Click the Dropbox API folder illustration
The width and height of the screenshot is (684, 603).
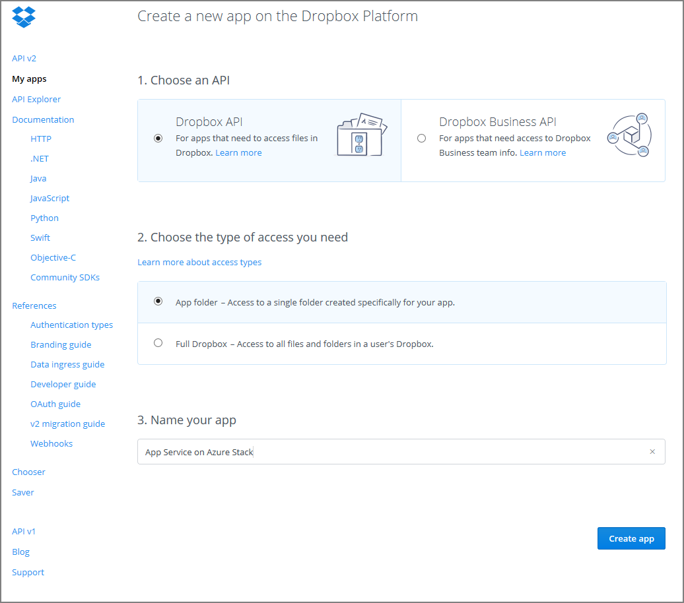[x=364, y=135]
